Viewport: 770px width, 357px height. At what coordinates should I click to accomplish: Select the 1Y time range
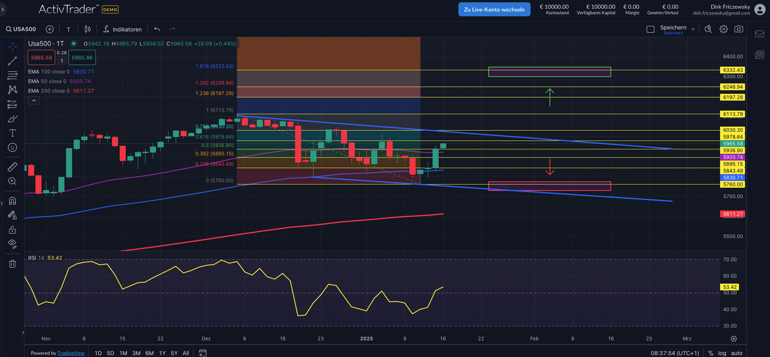tap(162, 353)
